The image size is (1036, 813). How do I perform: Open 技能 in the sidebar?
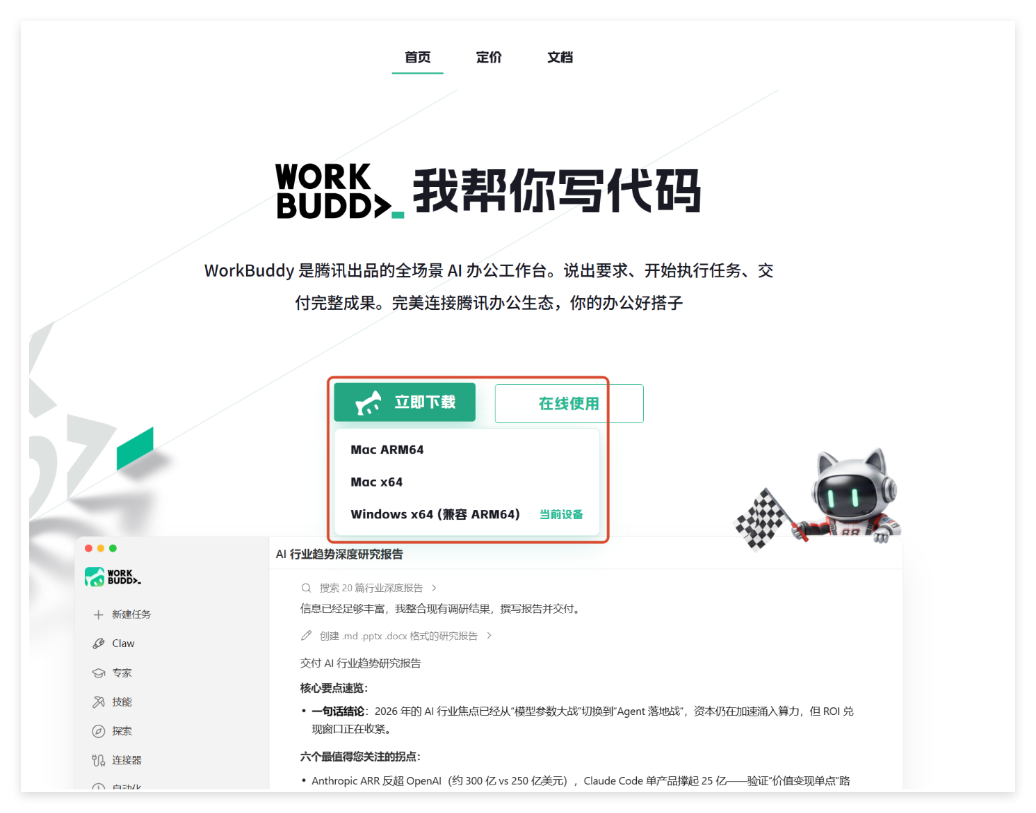pyautogui.click(x=122, y=703)
